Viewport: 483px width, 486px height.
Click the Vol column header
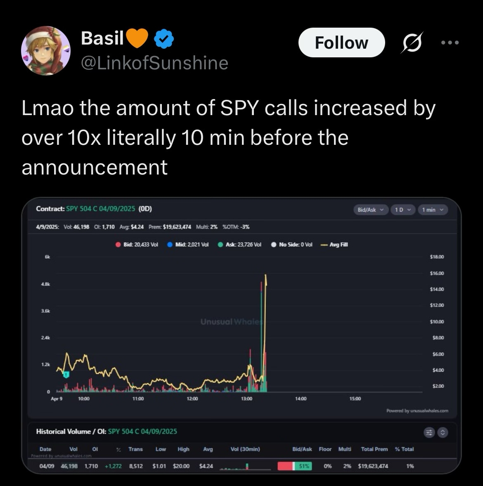point(73,449)
